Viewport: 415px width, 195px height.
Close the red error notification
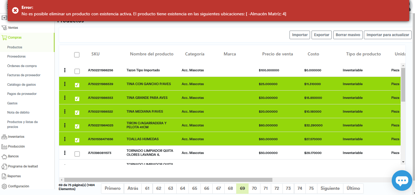15,10
